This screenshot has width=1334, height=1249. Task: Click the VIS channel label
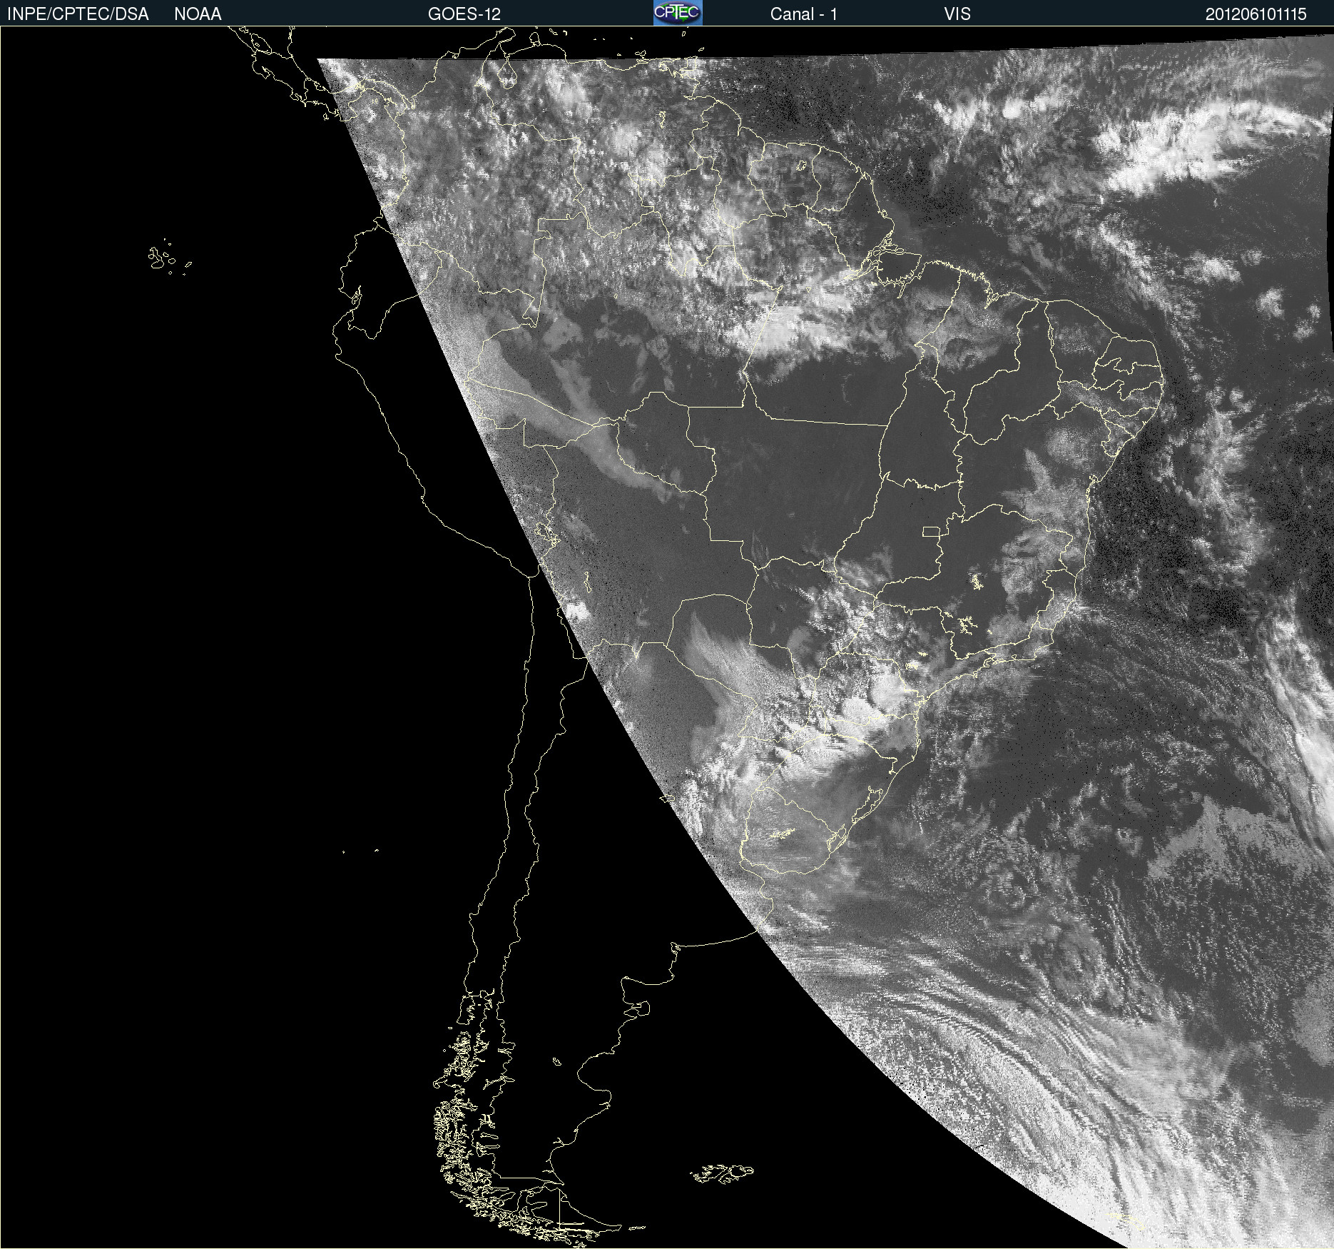957,14
